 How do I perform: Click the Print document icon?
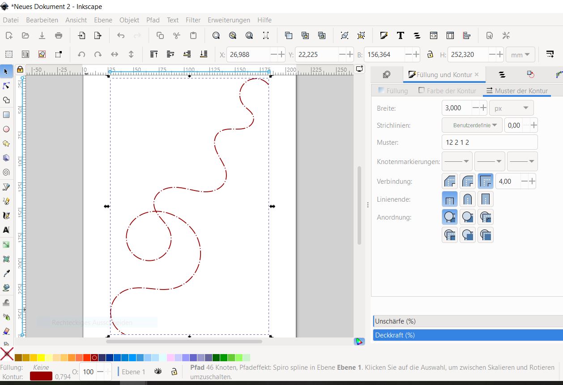point(59,35)
